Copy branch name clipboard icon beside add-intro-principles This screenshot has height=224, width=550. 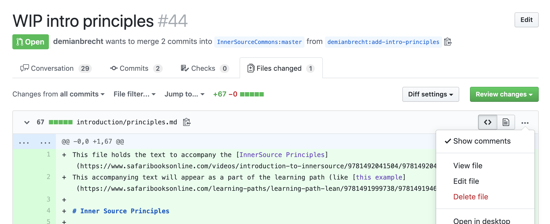(x=448, y=42)
